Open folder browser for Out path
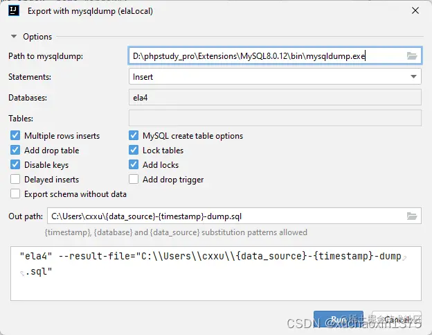The image size is (432, 335). (x=412, y=216)
